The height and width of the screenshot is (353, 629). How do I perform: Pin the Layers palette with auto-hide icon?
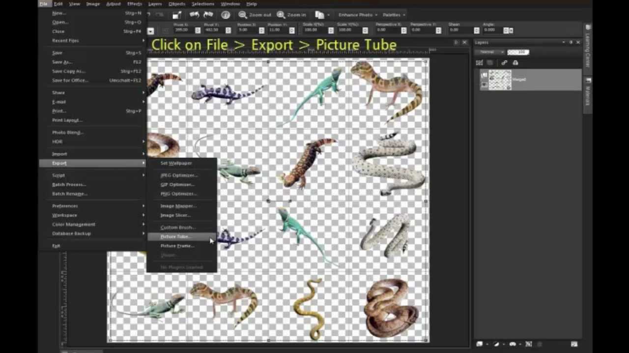[571, 43]
